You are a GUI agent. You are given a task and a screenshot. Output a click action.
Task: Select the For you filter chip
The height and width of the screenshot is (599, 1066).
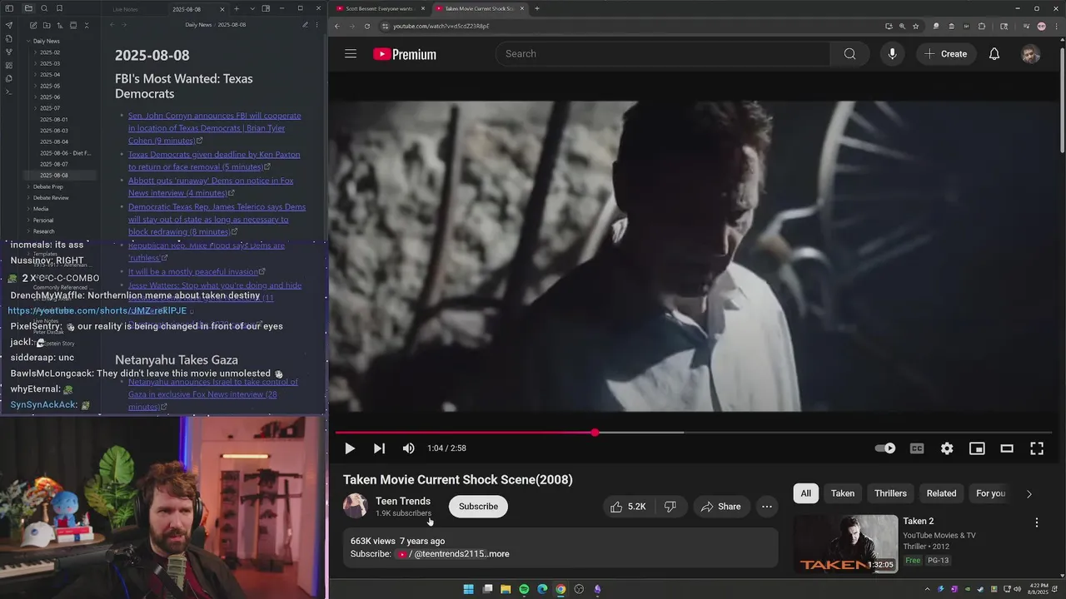tap(990, 493)
